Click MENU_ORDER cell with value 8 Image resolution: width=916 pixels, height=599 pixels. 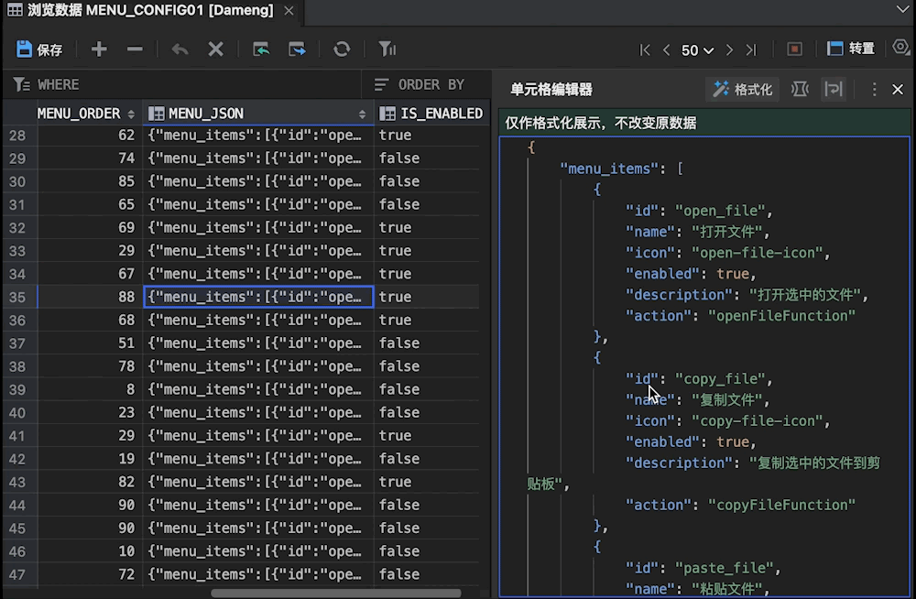[x=90, y=389]
